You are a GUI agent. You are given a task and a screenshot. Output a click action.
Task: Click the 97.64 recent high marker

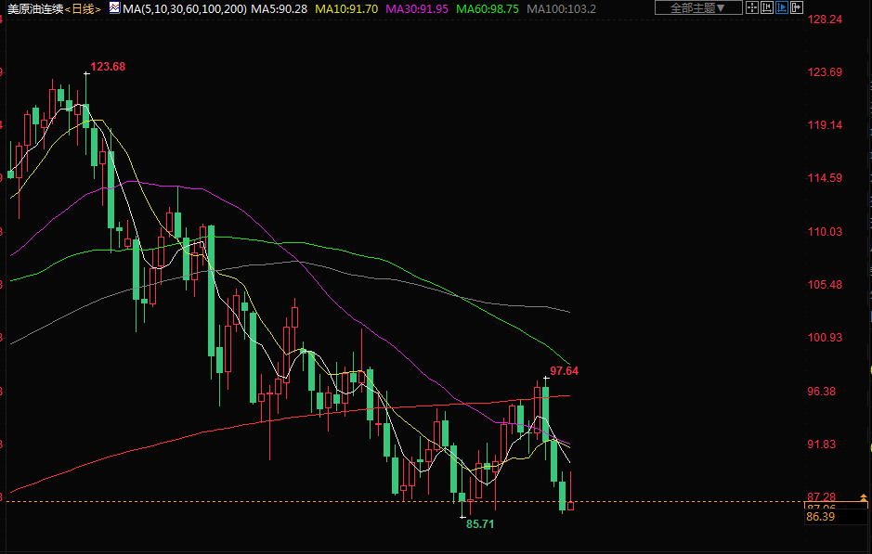(564, 370)
